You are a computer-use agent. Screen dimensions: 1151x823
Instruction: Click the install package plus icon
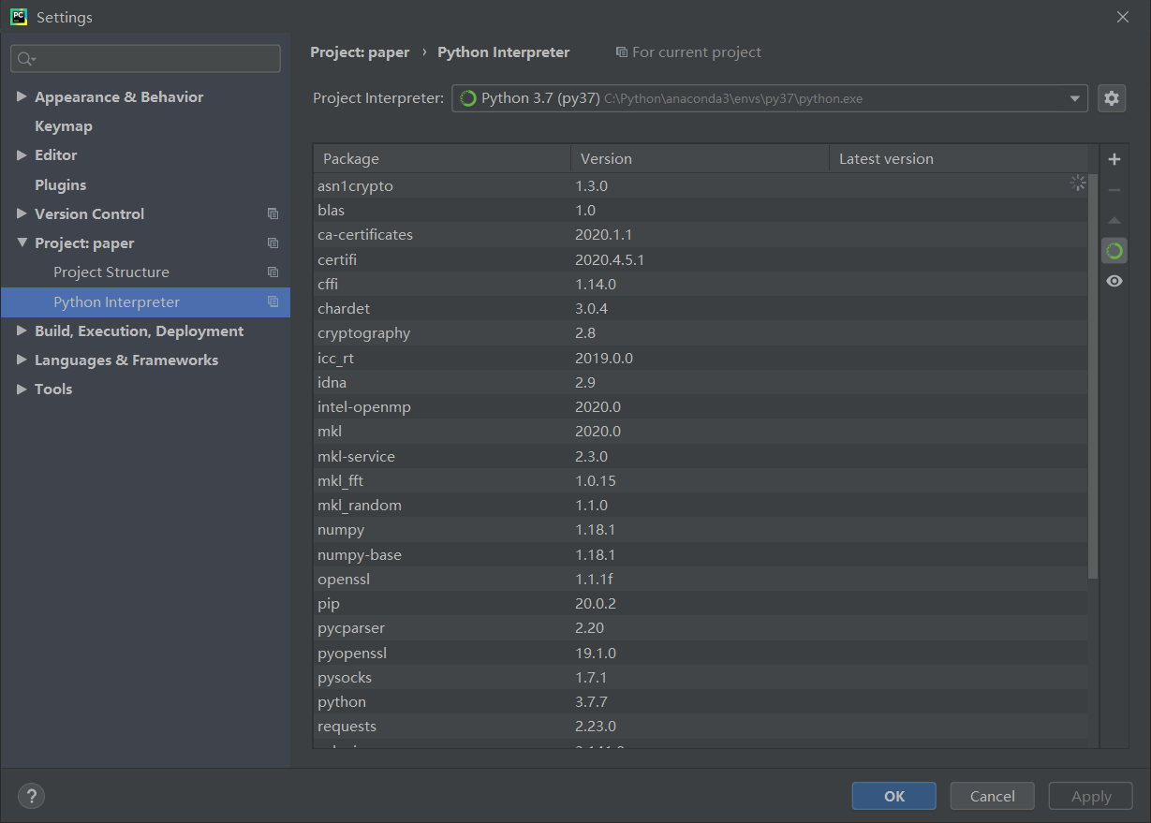(1114, 159)
